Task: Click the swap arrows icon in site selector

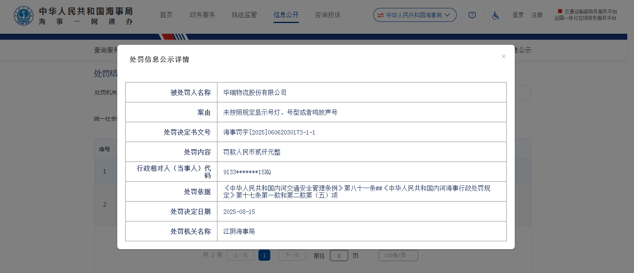Action: [x=380, y=15]
